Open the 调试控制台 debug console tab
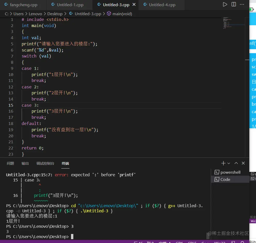This screenshot has width=256, height=243. point(45,163)
